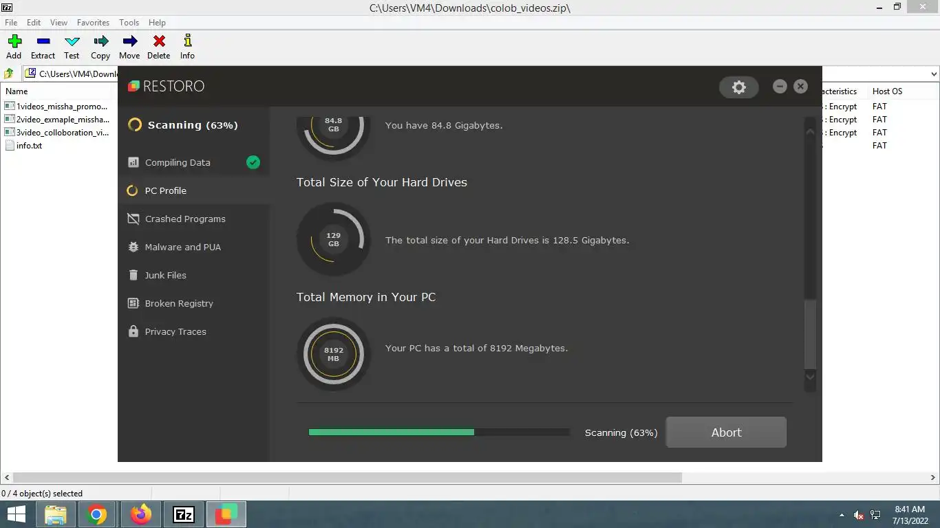Click the muted volume tray icon
This screenshot has height=528, width=940.
tap(859, 515)
